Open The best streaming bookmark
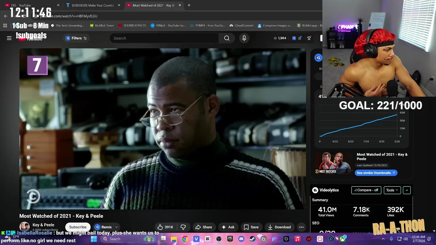Viewport: 436px width, 245px height. pyautogui.click(x=67, y=26)
